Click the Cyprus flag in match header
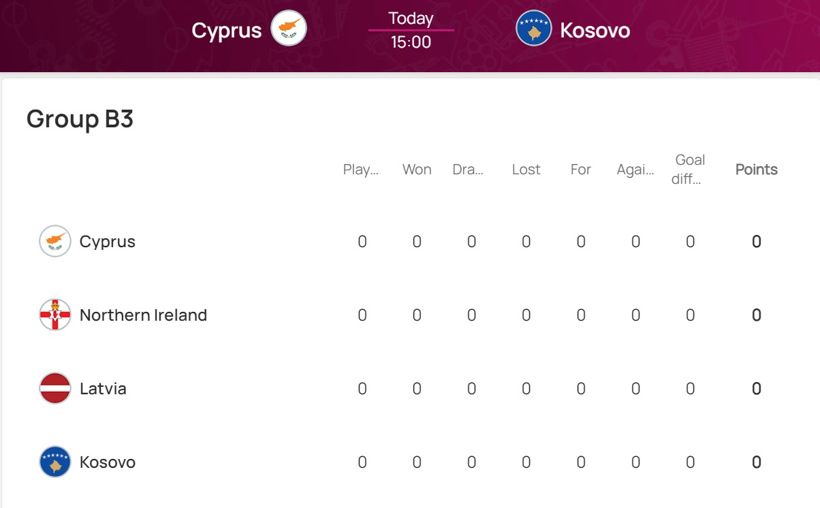820x508 pixels. click(289, 29)
